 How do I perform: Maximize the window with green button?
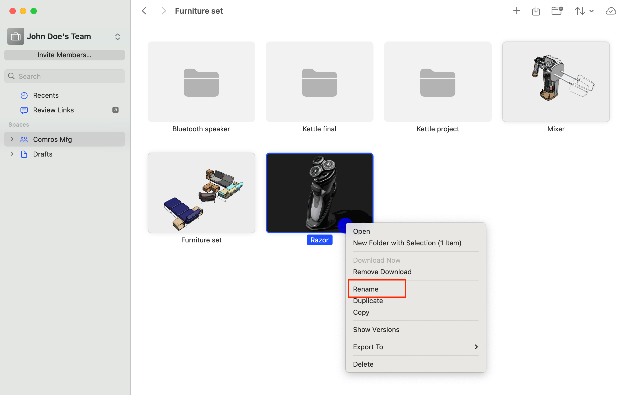[34, 11]
